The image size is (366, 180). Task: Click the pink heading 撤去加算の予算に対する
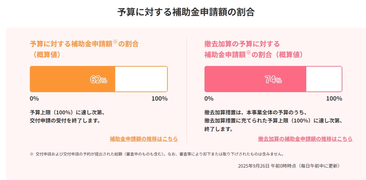(x=242, y=44)
